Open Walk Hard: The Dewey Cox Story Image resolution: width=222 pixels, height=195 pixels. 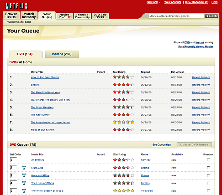click(51, 100)
